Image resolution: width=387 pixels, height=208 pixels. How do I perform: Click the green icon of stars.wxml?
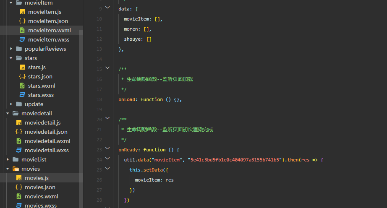point(22,86)
